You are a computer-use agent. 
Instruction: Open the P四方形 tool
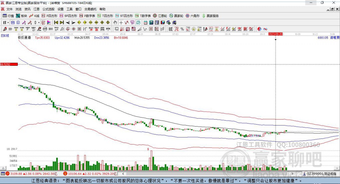(49, 16)
